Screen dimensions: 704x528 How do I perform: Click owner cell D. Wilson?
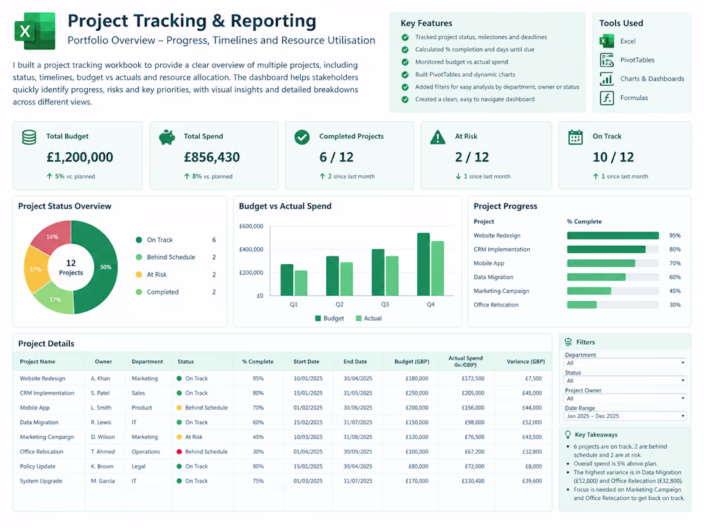103,437
